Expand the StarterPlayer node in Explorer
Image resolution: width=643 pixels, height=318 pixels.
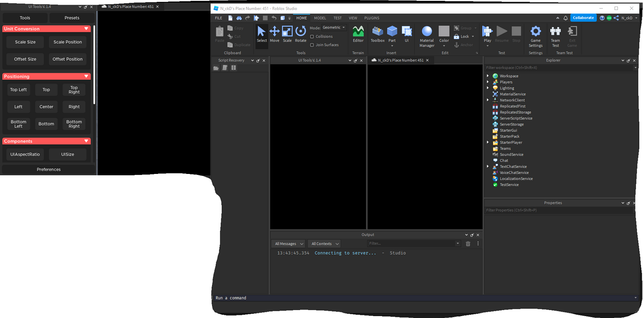488,142
